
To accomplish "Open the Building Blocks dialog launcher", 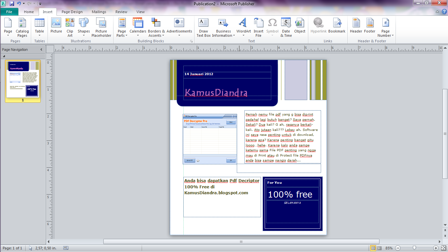I will [191, 41].
